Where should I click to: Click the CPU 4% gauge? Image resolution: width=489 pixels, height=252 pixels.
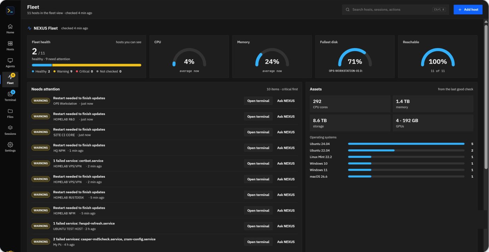[x=189, y=58]
